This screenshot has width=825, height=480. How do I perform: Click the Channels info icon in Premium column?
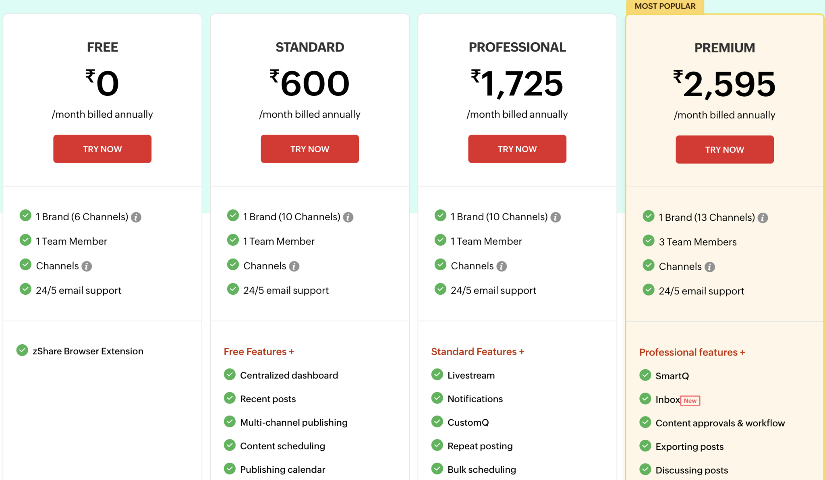click(x=709, y=266)
